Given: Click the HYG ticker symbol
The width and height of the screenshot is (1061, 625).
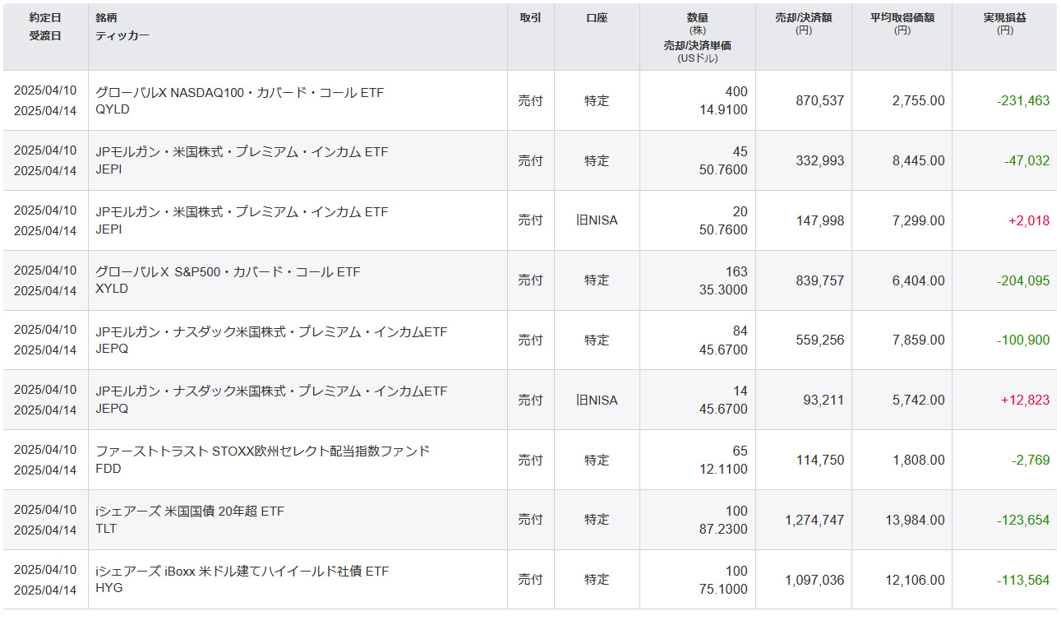Looking at the screenshot, I should [108, 589].
